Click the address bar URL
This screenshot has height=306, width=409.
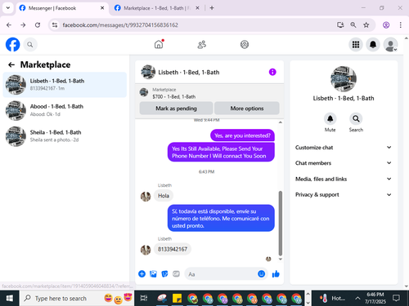[x=120, y=25]
